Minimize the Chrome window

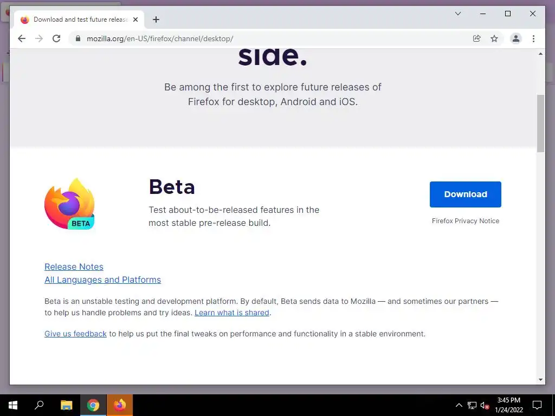point(483,14)
